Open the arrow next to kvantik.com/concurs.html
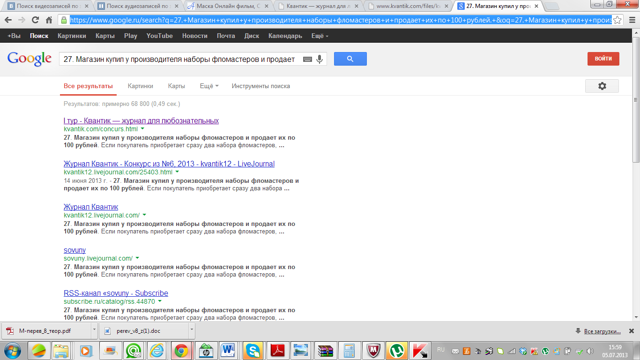Screen dimensions: 640x360 pyautogui.click(x=142, y=128)
